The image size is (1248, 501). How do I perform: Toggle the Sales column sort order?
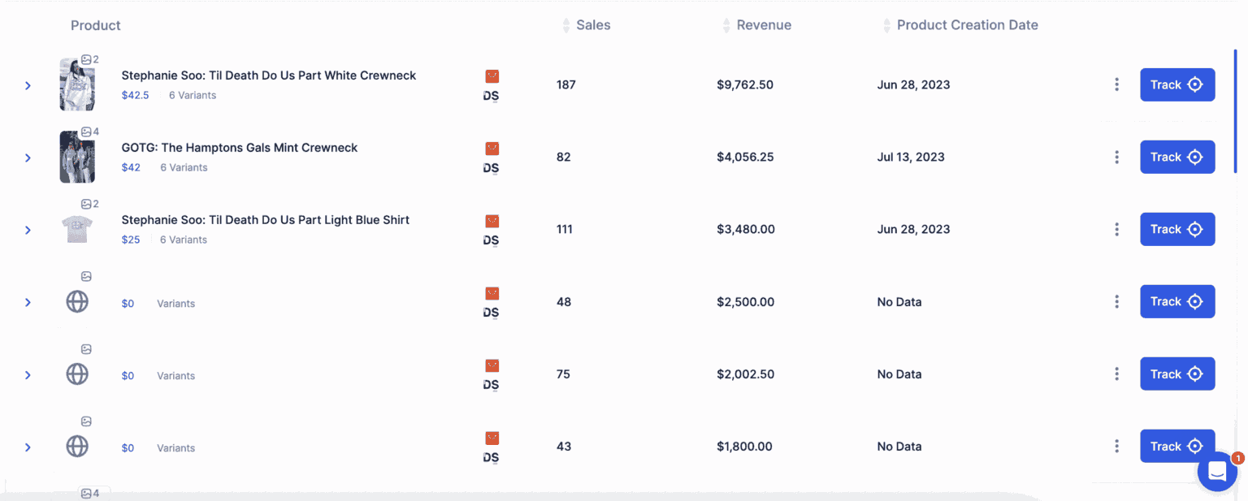point(565,25)
